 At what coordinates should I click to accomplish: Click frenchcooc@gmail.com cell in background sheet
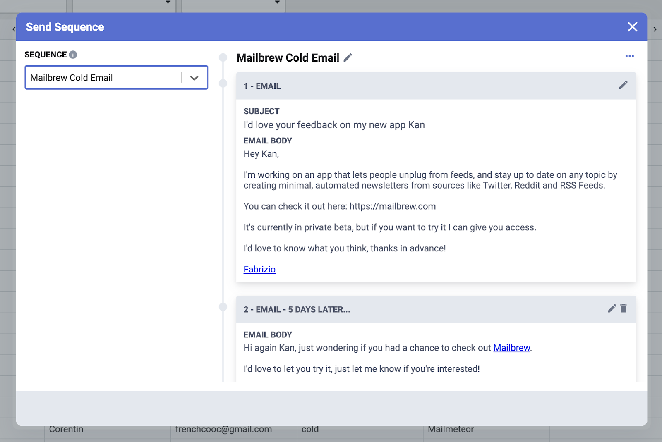(x=223, y=430)
